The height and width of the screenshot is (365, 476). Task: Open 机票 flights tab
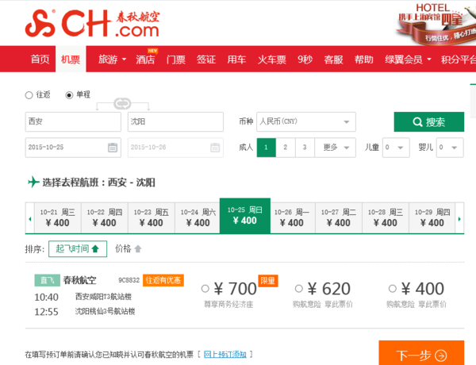coord(71,60)
